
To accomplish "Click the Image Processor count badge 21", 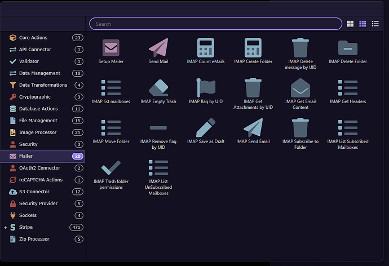I will click(78, 132).
